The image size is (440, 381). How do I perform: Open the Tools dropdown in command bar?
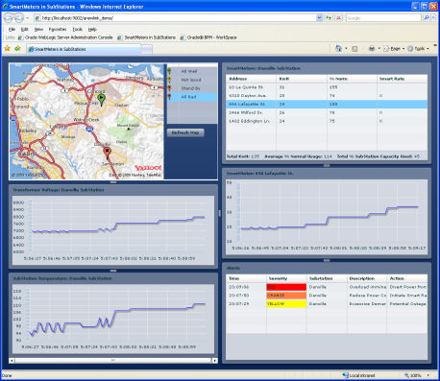(x=418, y=49)
